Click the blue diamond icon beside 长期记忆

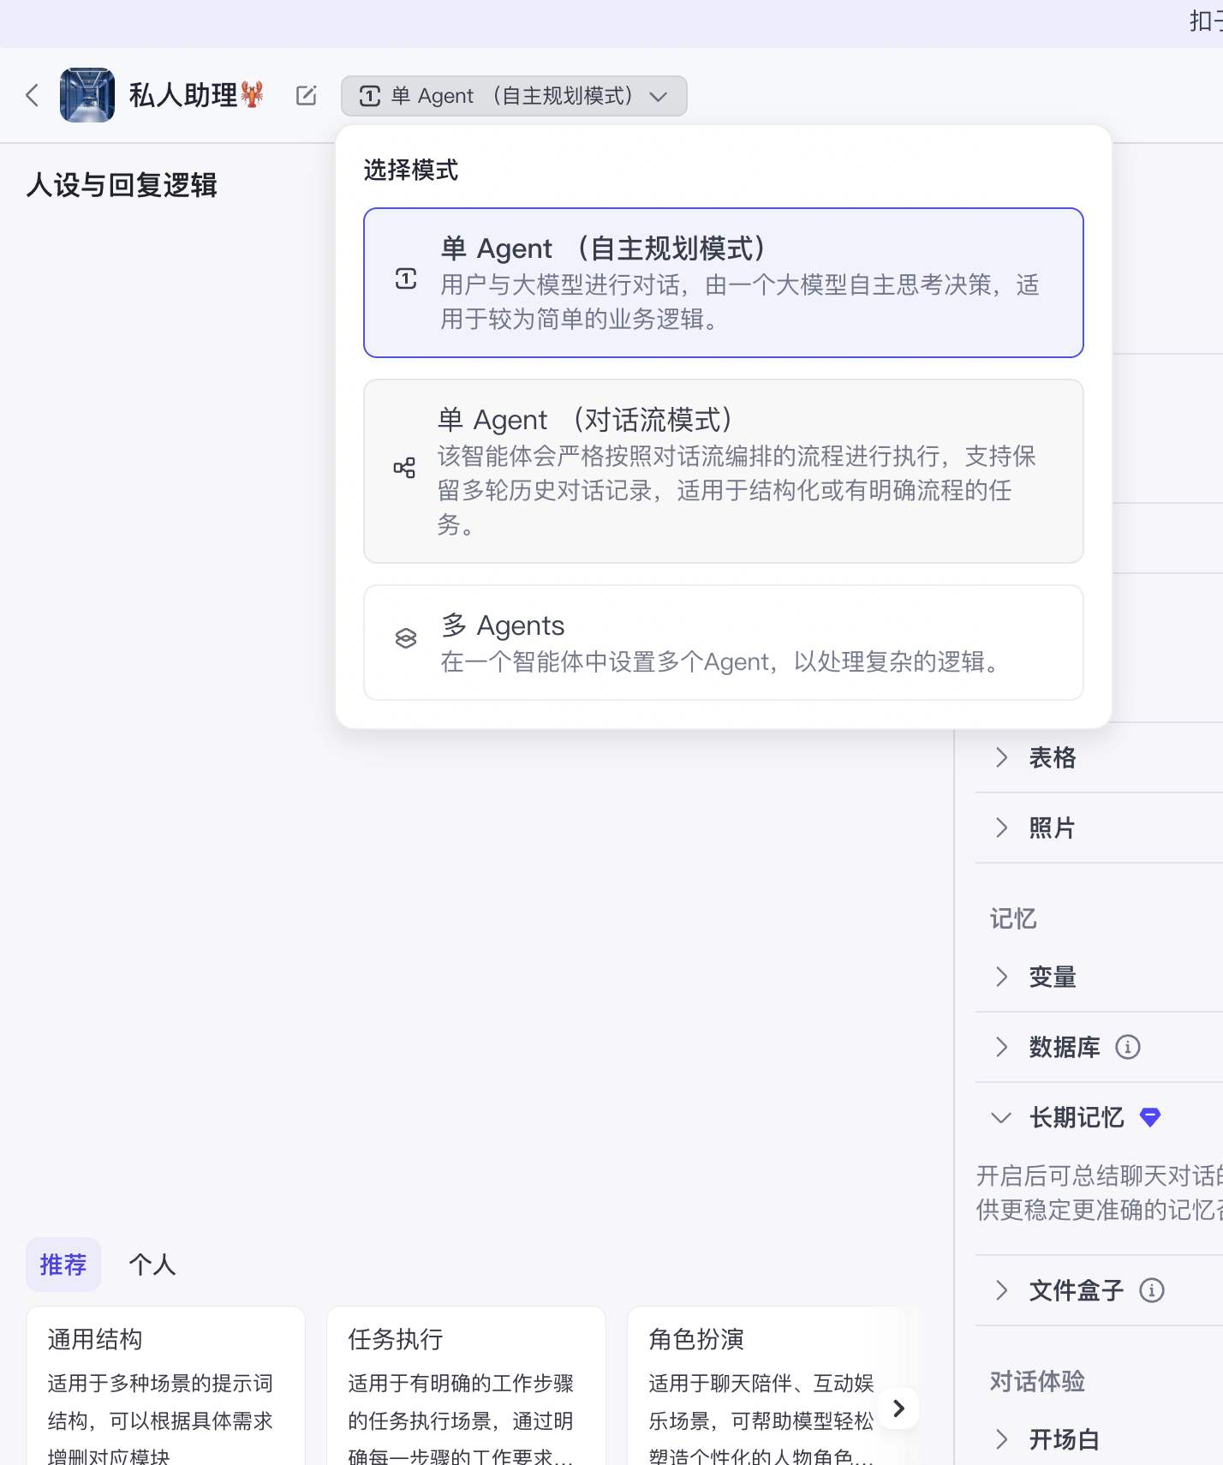(1150, 1117)
